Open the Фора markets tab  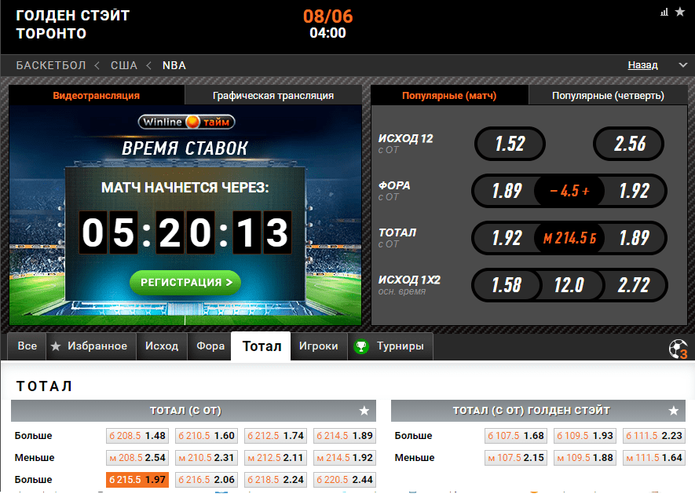coord(210,346)
